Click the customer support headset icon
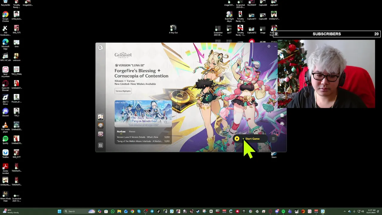 pos(282,123)
